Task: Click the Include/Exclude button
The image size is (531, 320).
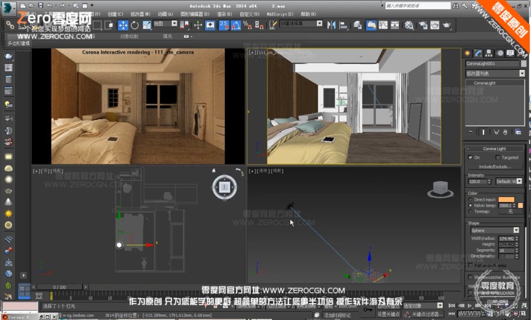Action: [x=495, y=166]
